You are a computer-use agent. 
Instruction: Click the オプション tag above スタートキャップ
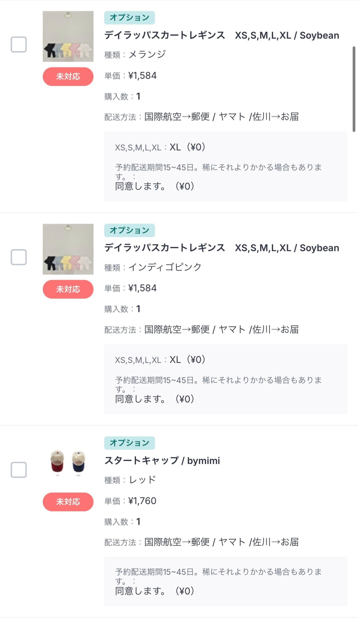point(129,443)
